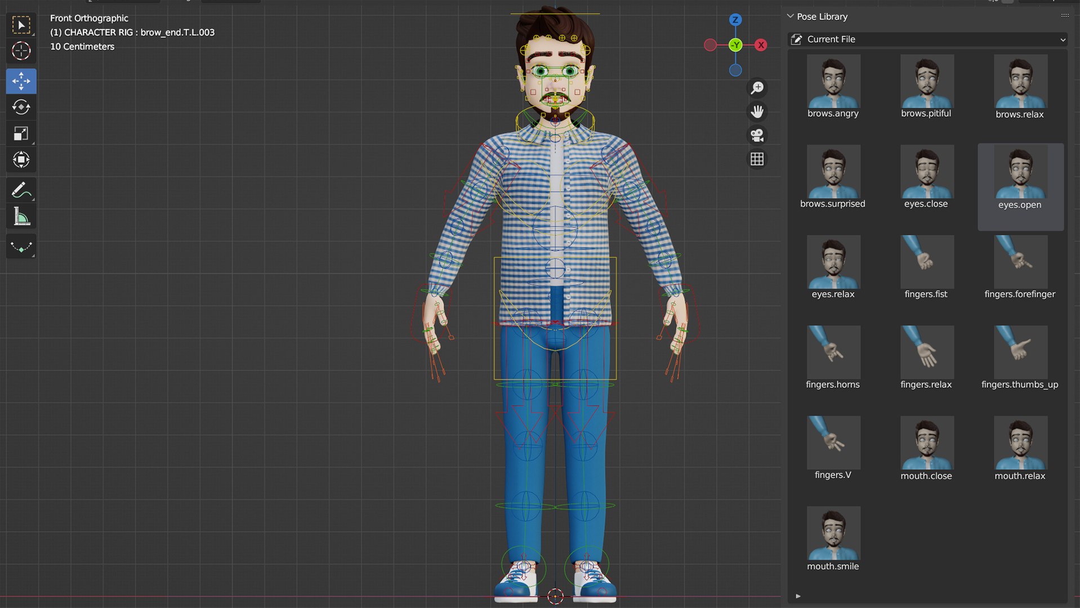The height and width of the screenshot is (608, 1080).
Task: Activate the Annotate tool
Action: point(21,190)
